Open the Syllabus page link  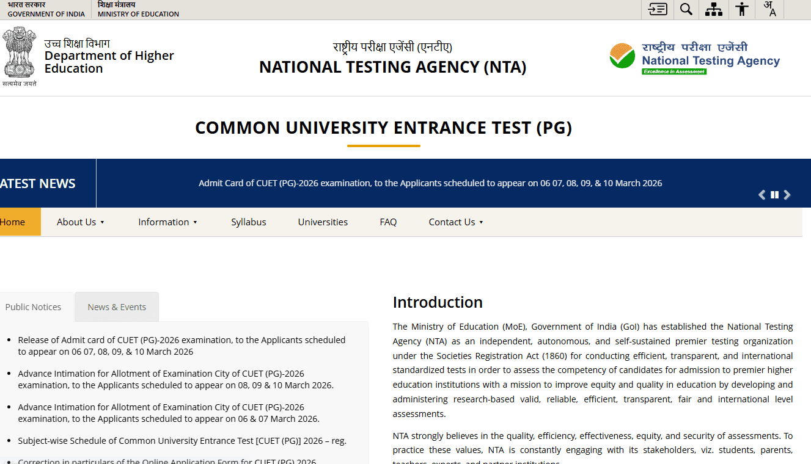248,222
